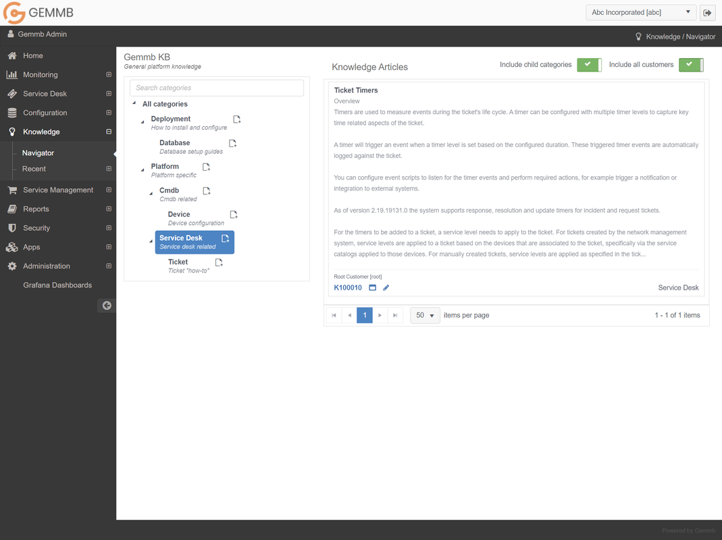
Task: Add article to Database category
Action: (x=232, y=143)
